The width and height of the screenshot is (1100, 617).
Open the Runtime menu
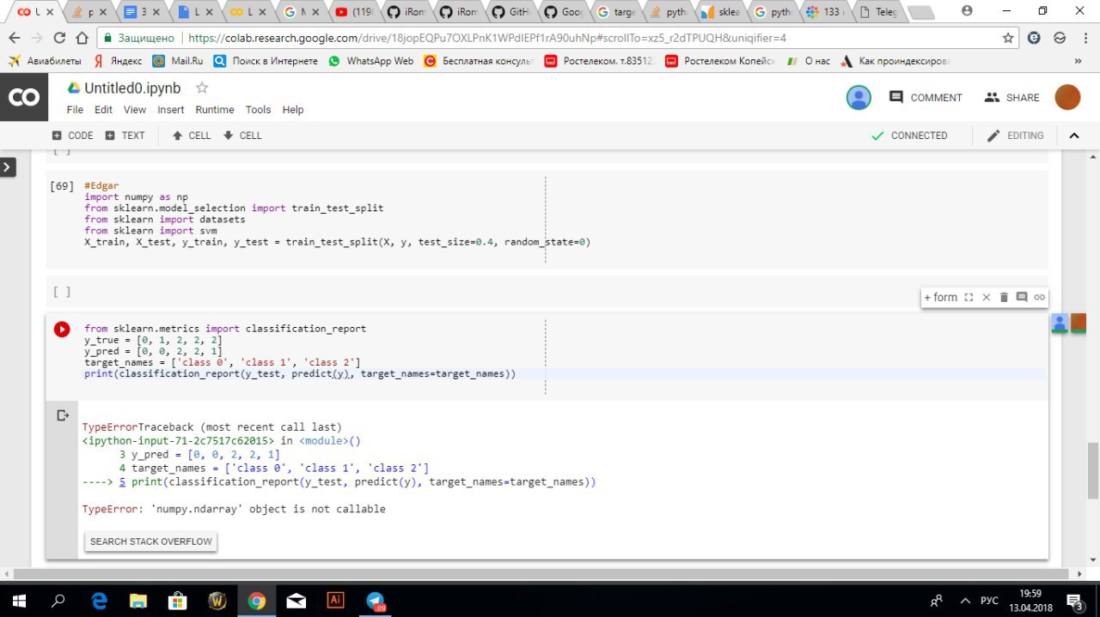[x=215, y=110]
